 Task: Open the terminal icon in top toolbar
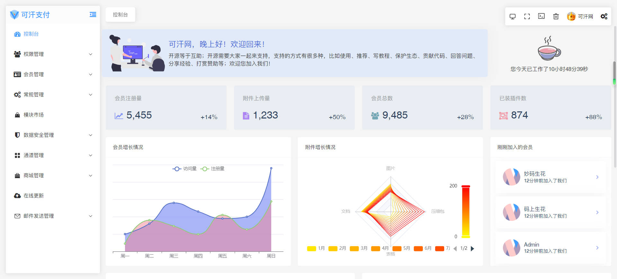click(541, 16)
